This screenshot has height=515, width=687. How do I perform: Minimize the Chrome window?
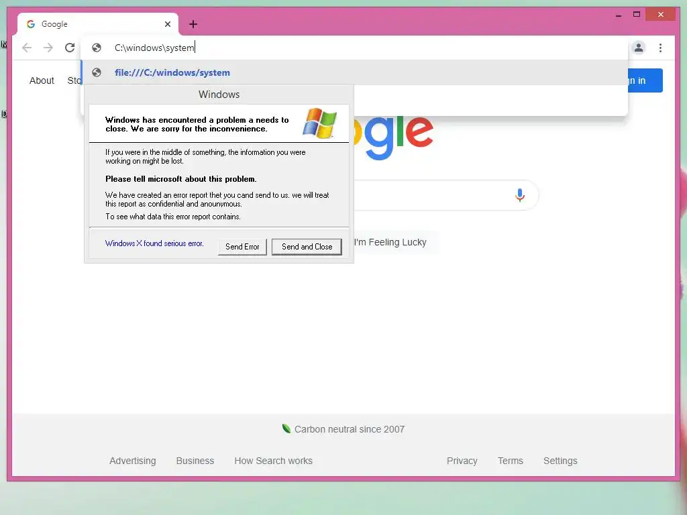[x=618, y=15]
